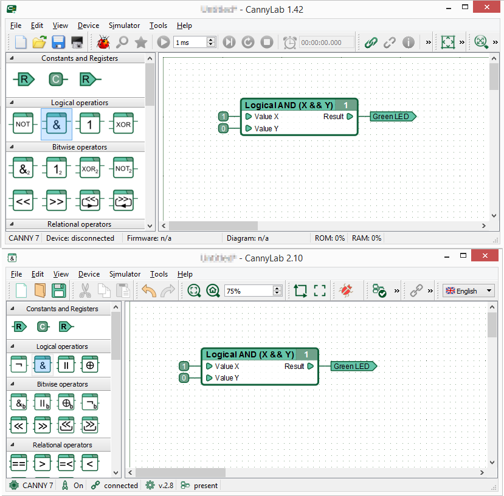504x496 pixels.
Task: Click Green LED output tag in CannyLab 1.42
Action: tap(393, 116)
